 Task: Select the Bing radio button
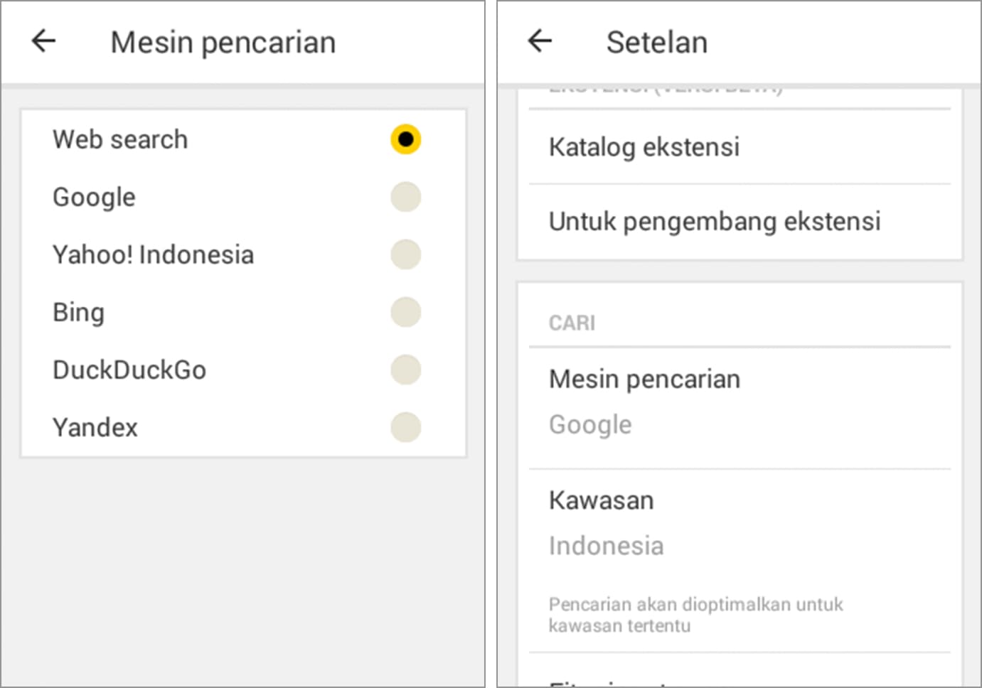point(405,312)
